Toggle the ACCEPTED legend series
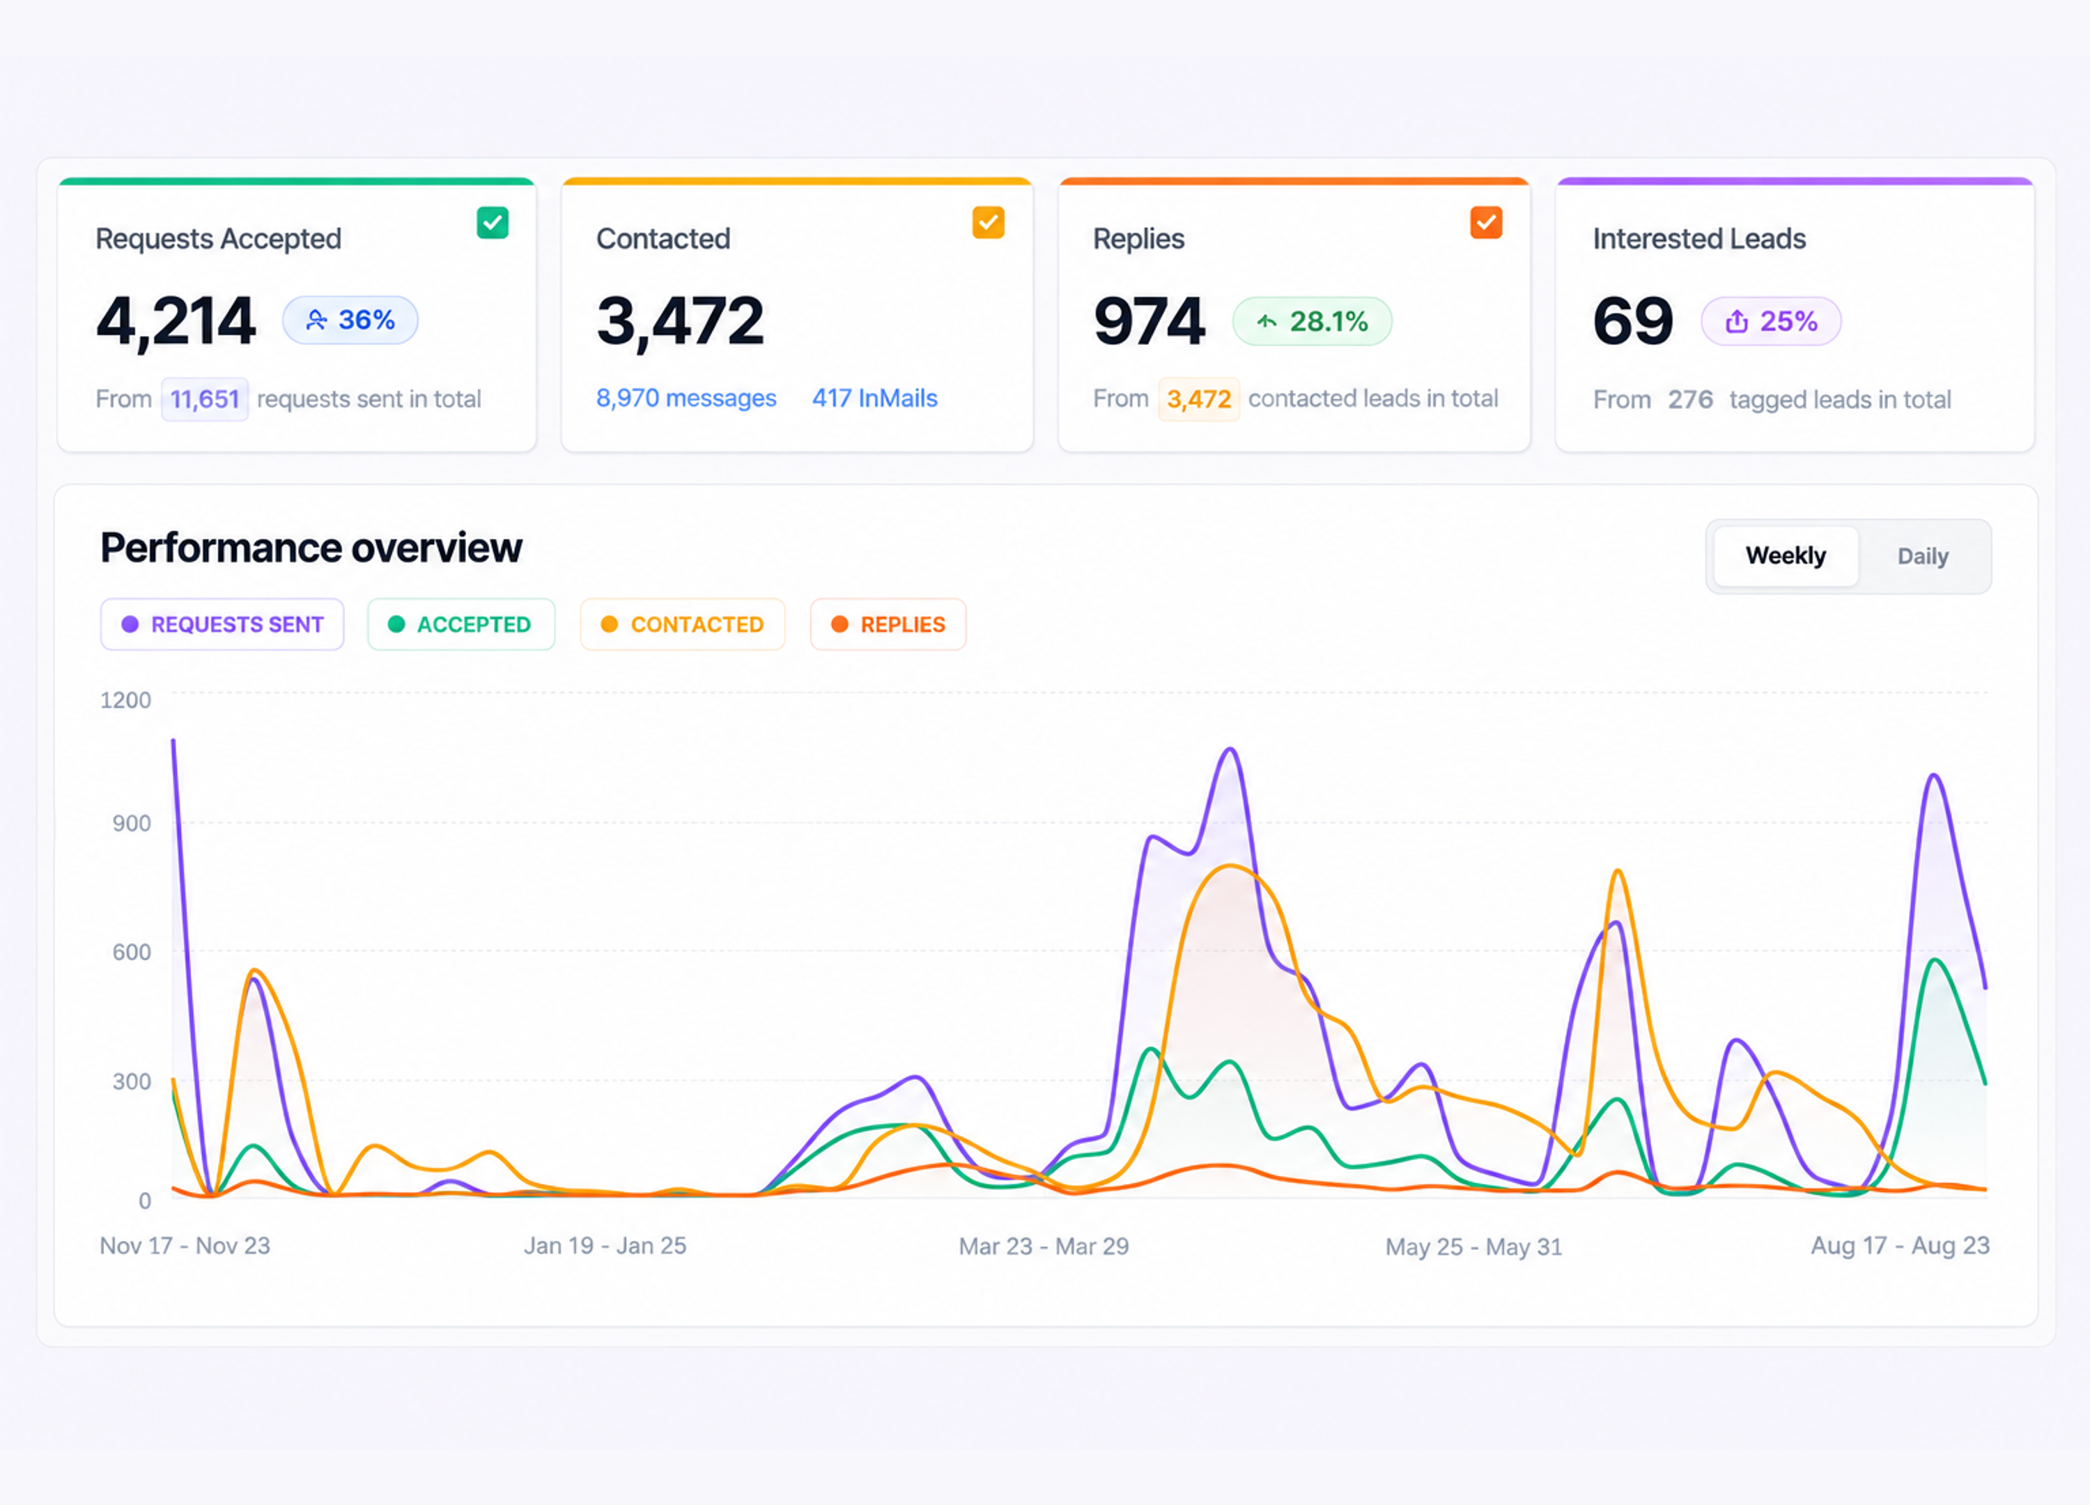The image size is (2090, 1505). (460, 625)
